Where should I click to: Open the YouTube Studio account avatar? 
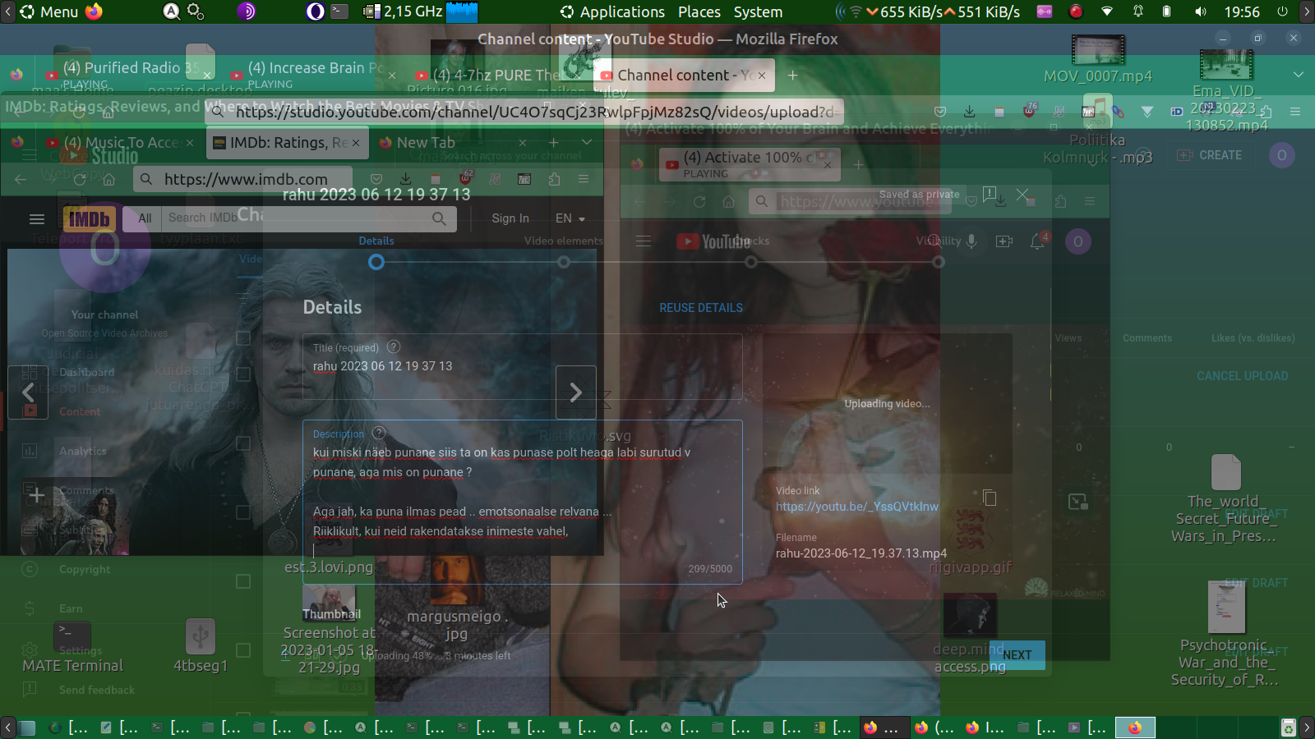coord(1281,155)
